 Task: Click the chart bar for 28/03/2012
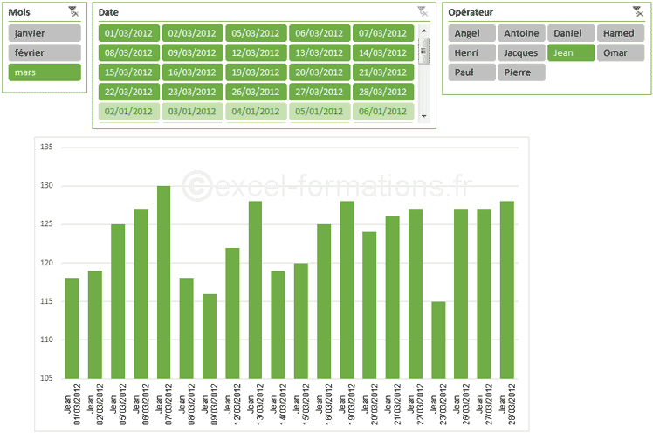(x=507, y=290)
